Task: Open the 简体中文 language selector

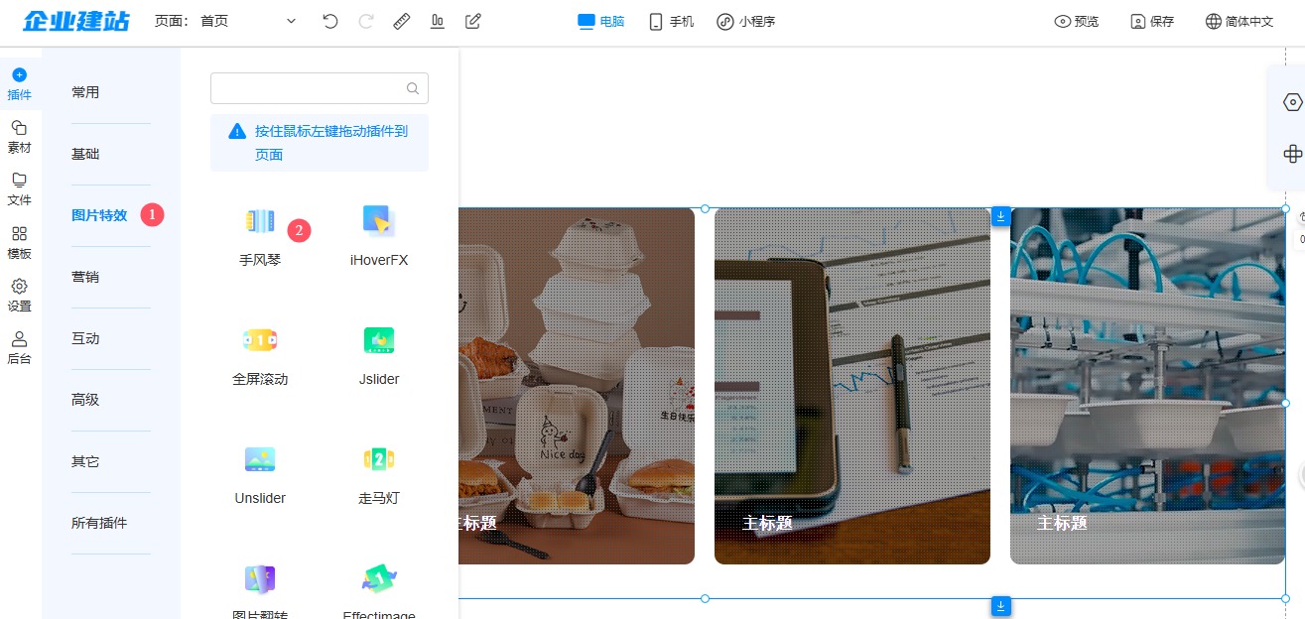Action: coord(1240,21)
